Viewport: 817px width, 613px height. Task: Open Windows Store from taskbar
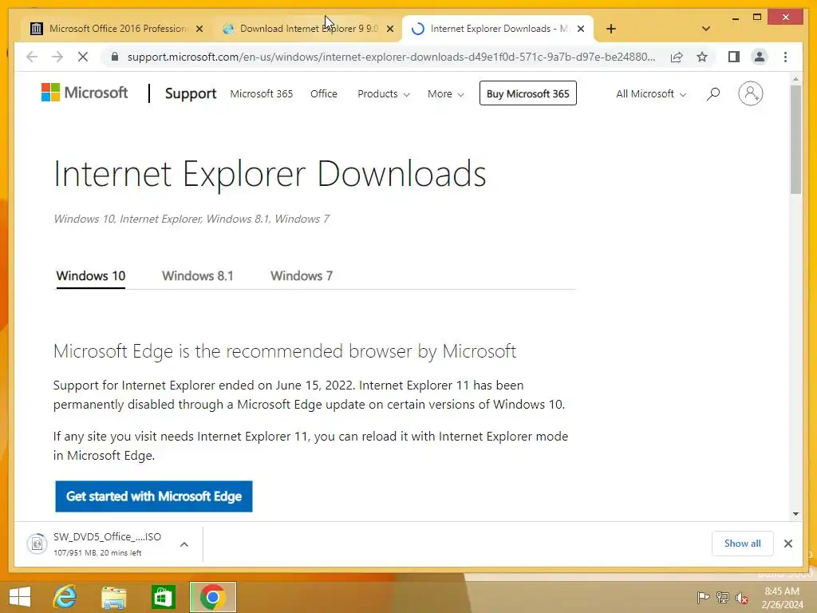(163, 597)
